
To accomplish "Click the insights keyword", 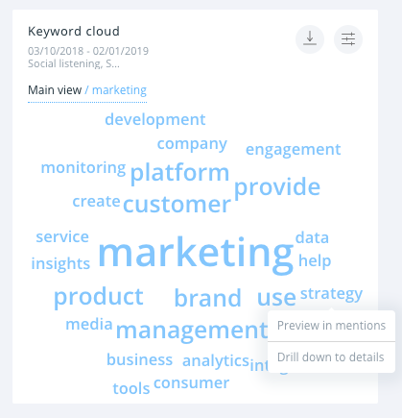I will click(60, 264).
